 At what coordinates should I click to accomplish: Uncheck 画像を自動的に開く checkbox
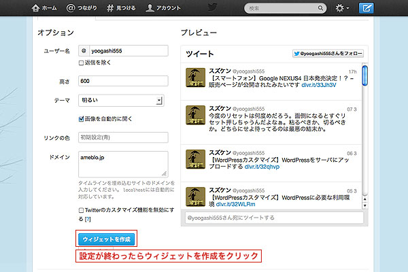coord(81,119)
